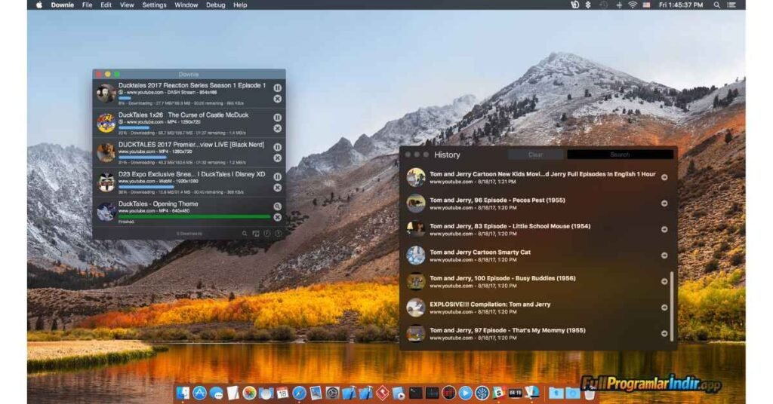Cancel the Curse of Castle McDuck download
The image size is (773, 404).
277,128
